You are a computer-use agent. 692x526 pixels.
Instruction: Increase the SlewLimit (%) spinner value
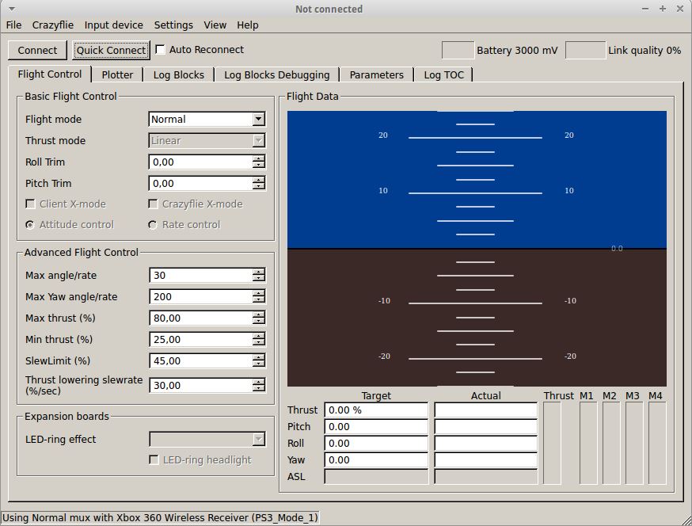(258, 357)
